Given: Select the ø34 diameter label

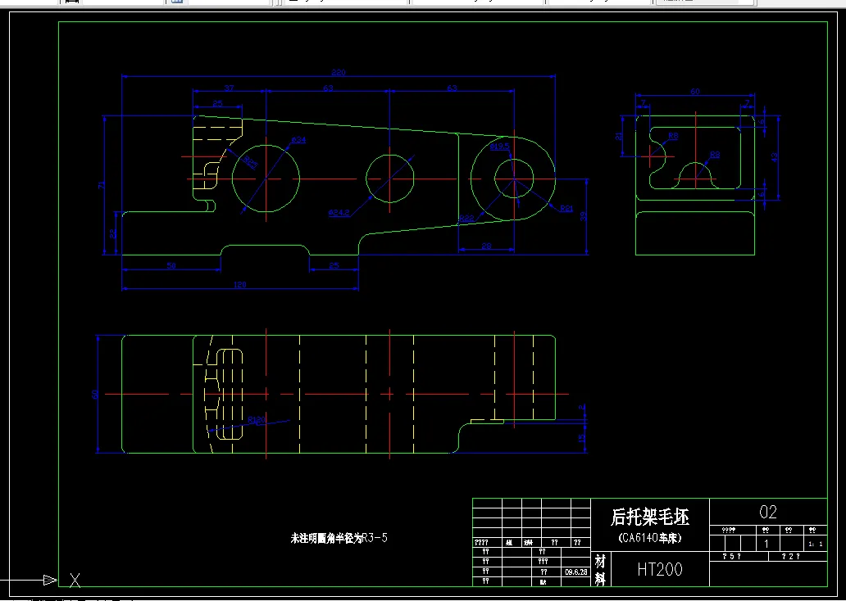Looking at the screenshot, I should 298,139.
